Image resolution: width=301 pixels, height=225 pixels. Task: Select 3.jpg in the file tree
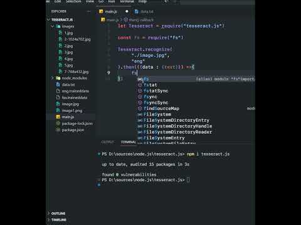(x=68, y=52)
